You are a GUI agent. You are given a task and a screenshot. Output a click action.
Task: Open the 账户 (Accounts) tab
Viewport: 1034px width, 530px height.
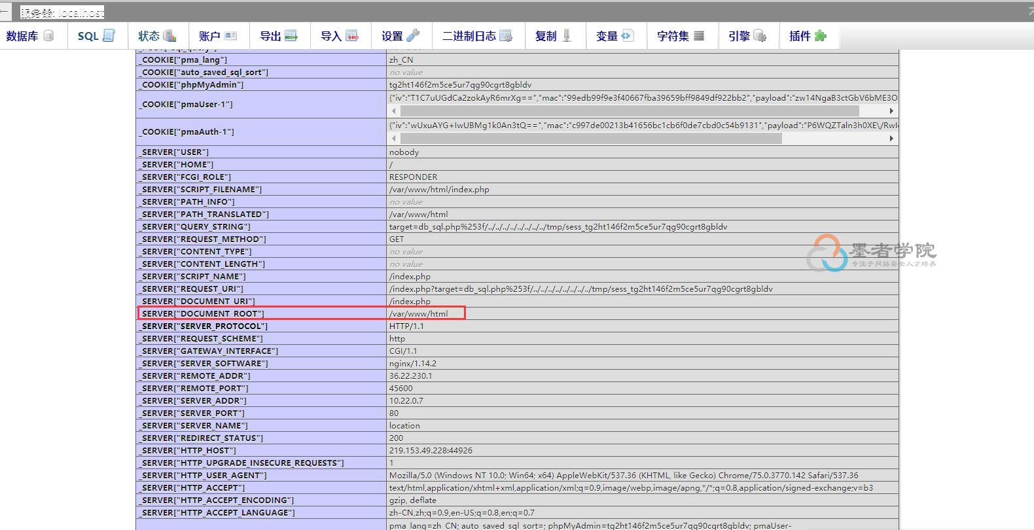tap(218, 36)
